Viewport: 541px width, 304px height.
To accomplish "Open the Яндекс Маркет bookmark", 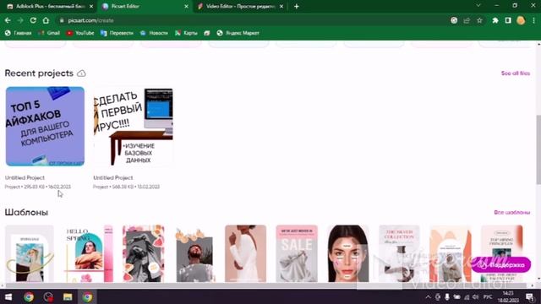I will [x=238, y=33].
